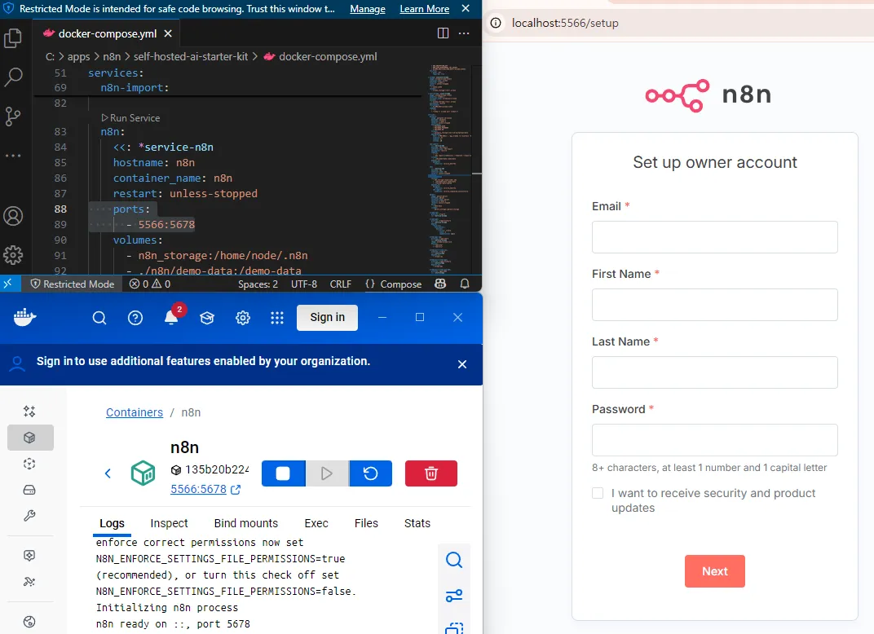Copy the container ID 135b20b224
The width and height of the screenshot is (874, 634).
click(x=176, y=469)
